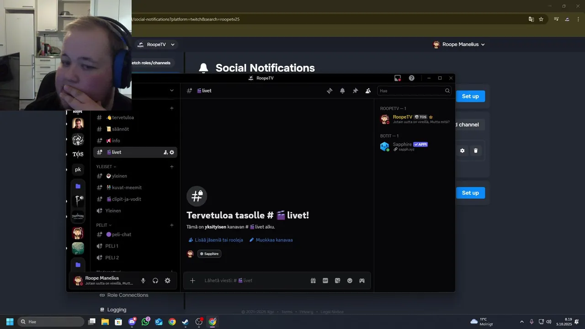The height and width of the screenshot is (329, 585).
Task: Join the PELI 2 voice channel
Action: [x=135, y=258]
